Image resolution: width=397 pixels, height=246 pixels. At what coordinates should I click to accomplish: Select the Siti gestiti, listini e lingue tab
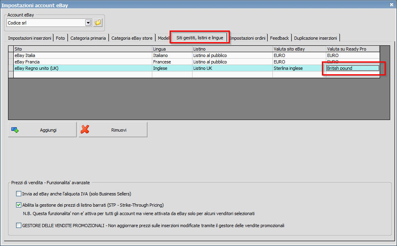200,38
